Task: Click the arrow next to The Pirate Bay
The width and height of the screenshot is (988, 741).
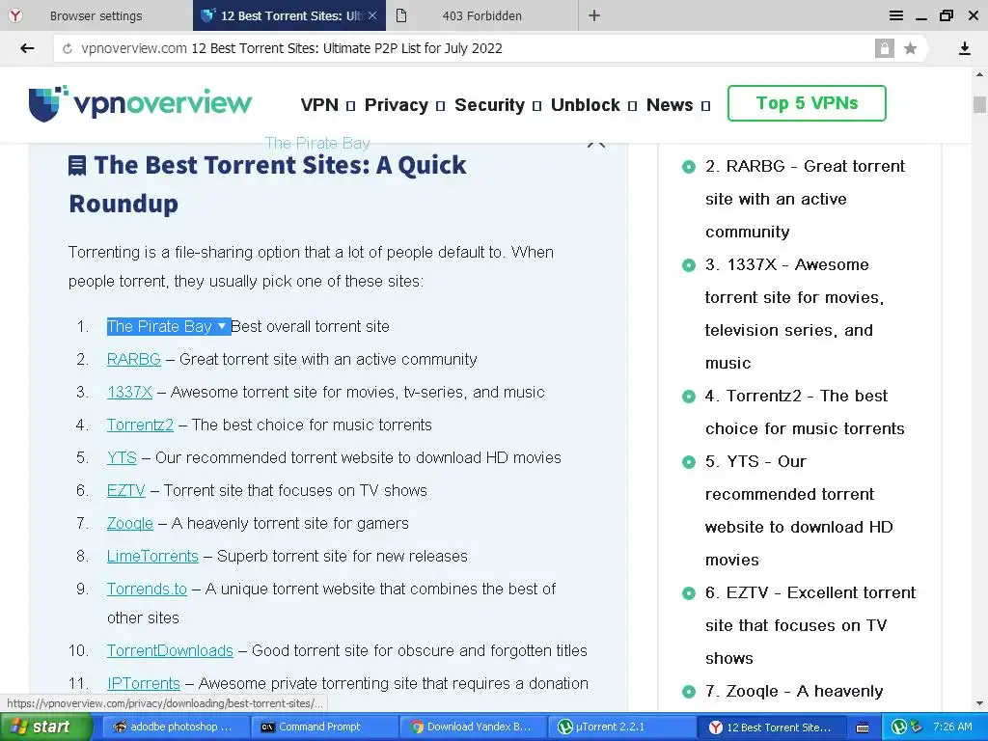Action: pyautogui.click(x=222, y=326)
